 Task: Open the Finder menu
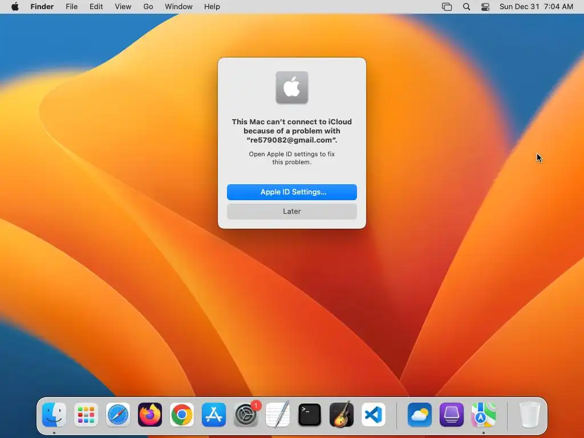(42, 7)
